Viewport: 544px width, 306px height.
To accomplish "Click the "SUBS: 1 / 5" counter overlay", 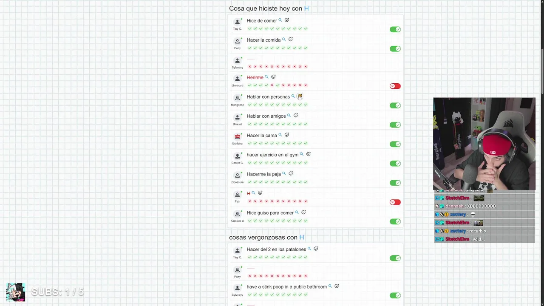I will click(58, 292).
